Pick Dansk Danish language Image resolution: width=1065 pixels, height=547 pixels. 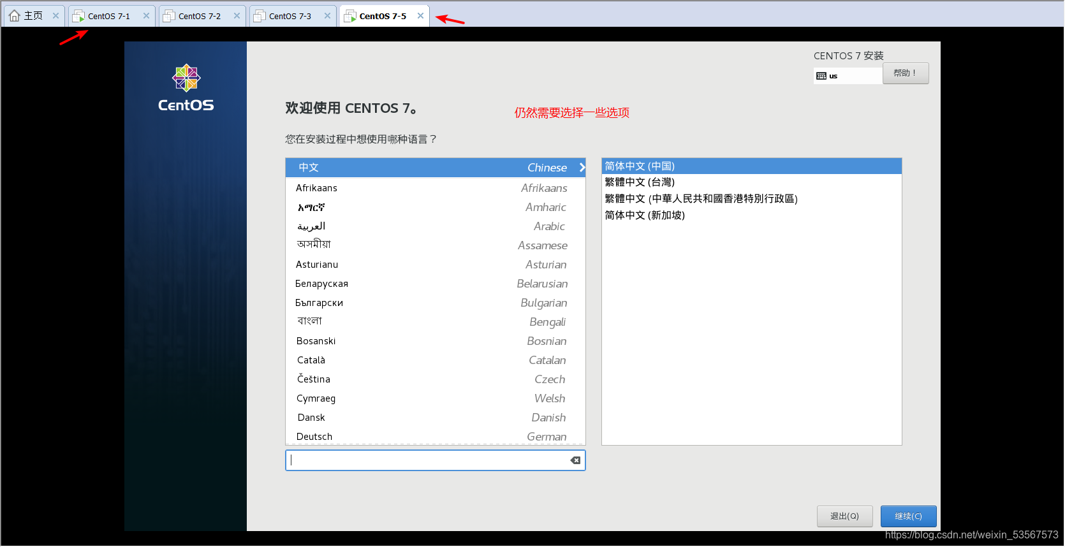pyautogui.click(x=436, y=418)
